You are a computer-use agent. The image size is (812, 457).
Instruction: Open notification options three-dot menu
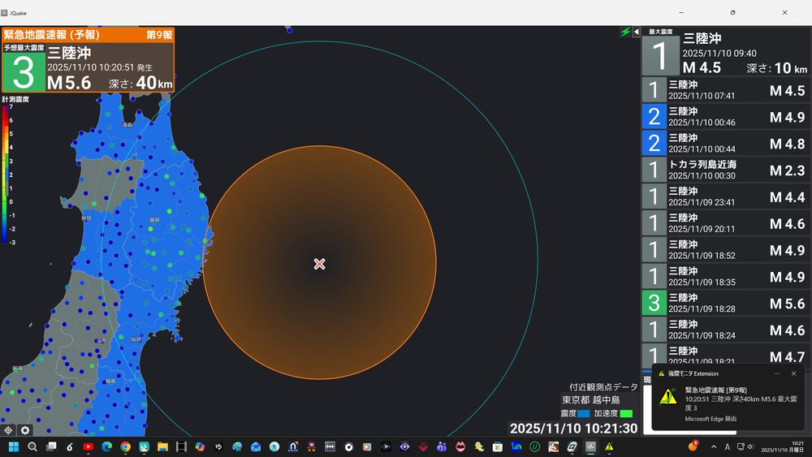777,373
